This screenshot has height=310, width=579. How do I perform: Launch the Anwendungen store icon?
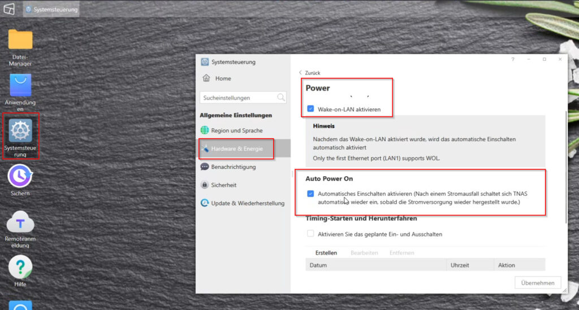(20, 86)
